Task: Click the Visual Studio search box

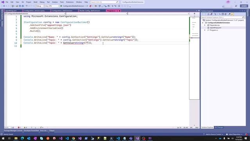Action: pyautogui.click(x=104, y=2)
